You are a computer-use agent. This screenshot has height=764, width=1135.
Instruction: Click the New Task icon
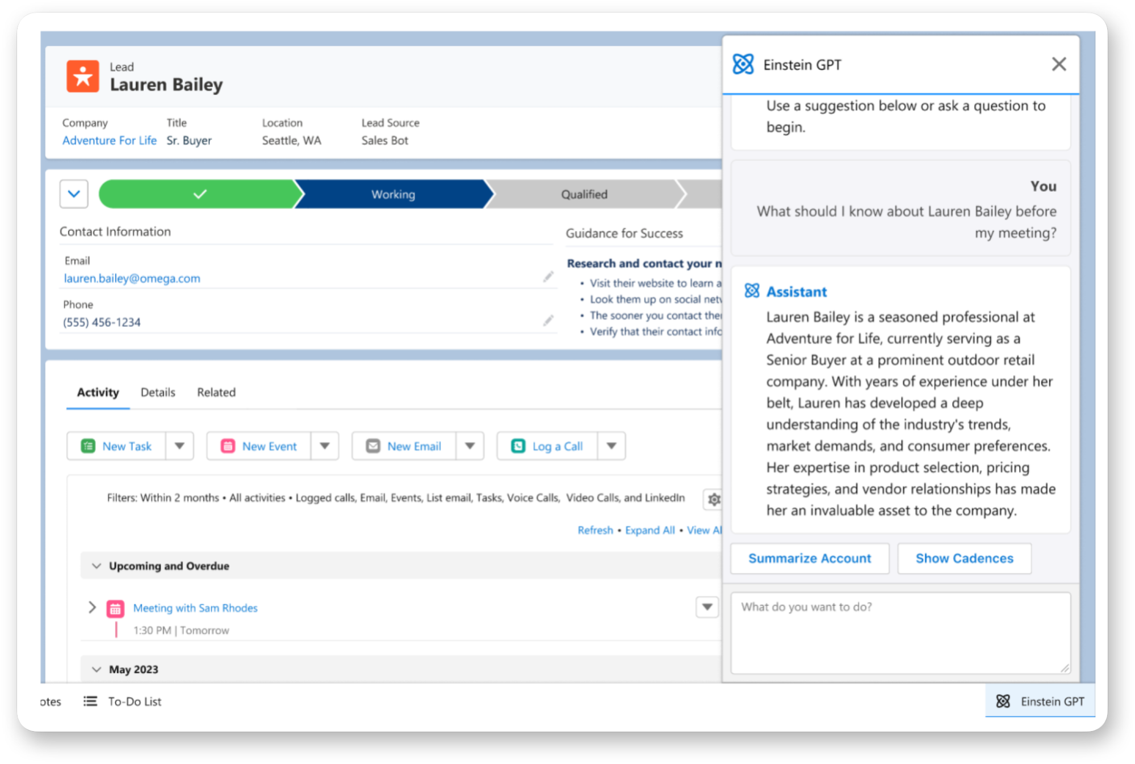point(88,446)
